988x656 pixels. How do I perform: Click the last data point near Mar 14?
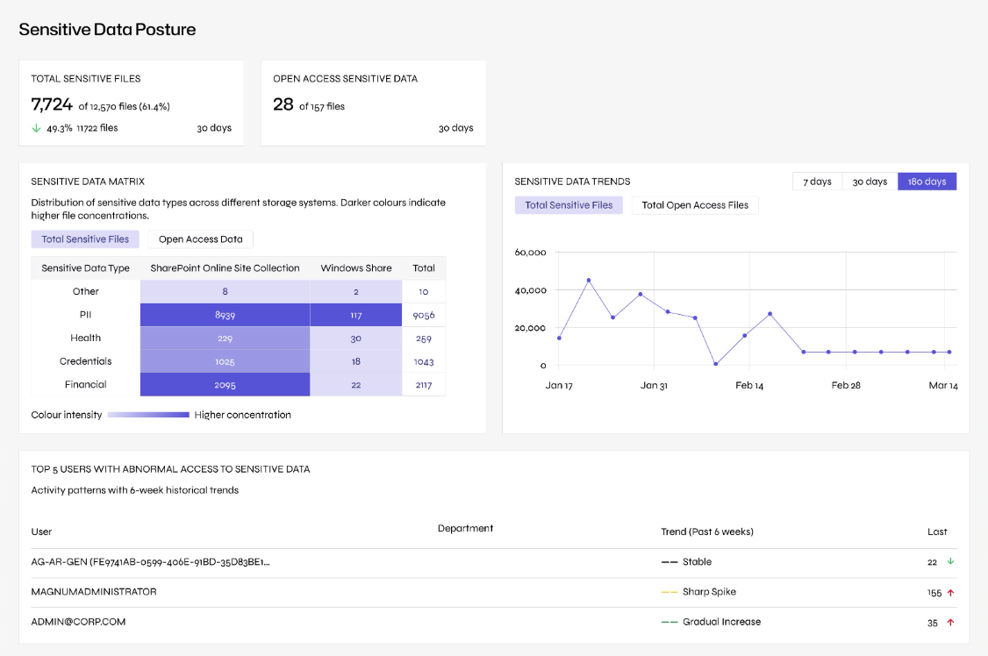949,352
